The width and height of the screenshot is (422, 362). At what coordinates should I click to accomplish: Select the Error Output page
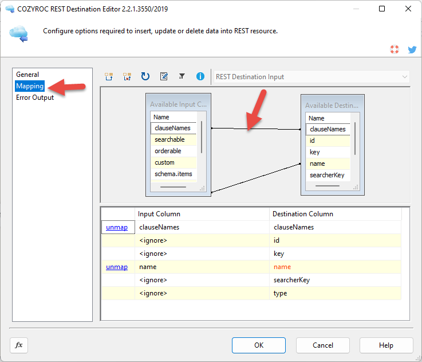click(x=35, y=98)
